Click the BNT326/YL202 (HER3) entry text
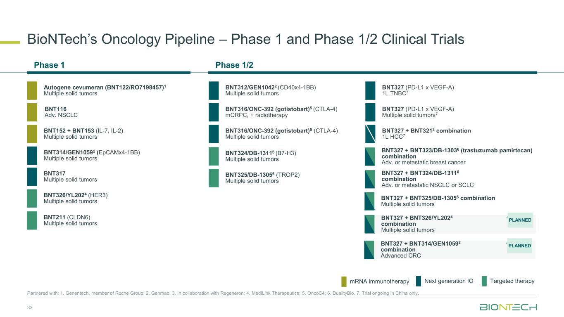The width and height of the screenshot is (564, 317). click(x=76, y=198)
